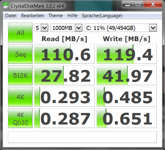Click the CrystalDiskMark app icon in title bar
The width and height of the screenshot is (165, 150).
[x=6, y=5]
